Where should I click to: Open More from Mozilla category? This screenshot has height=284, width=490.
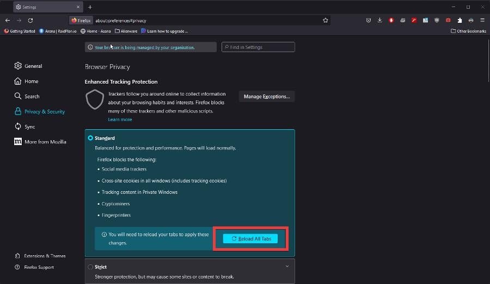40,142
